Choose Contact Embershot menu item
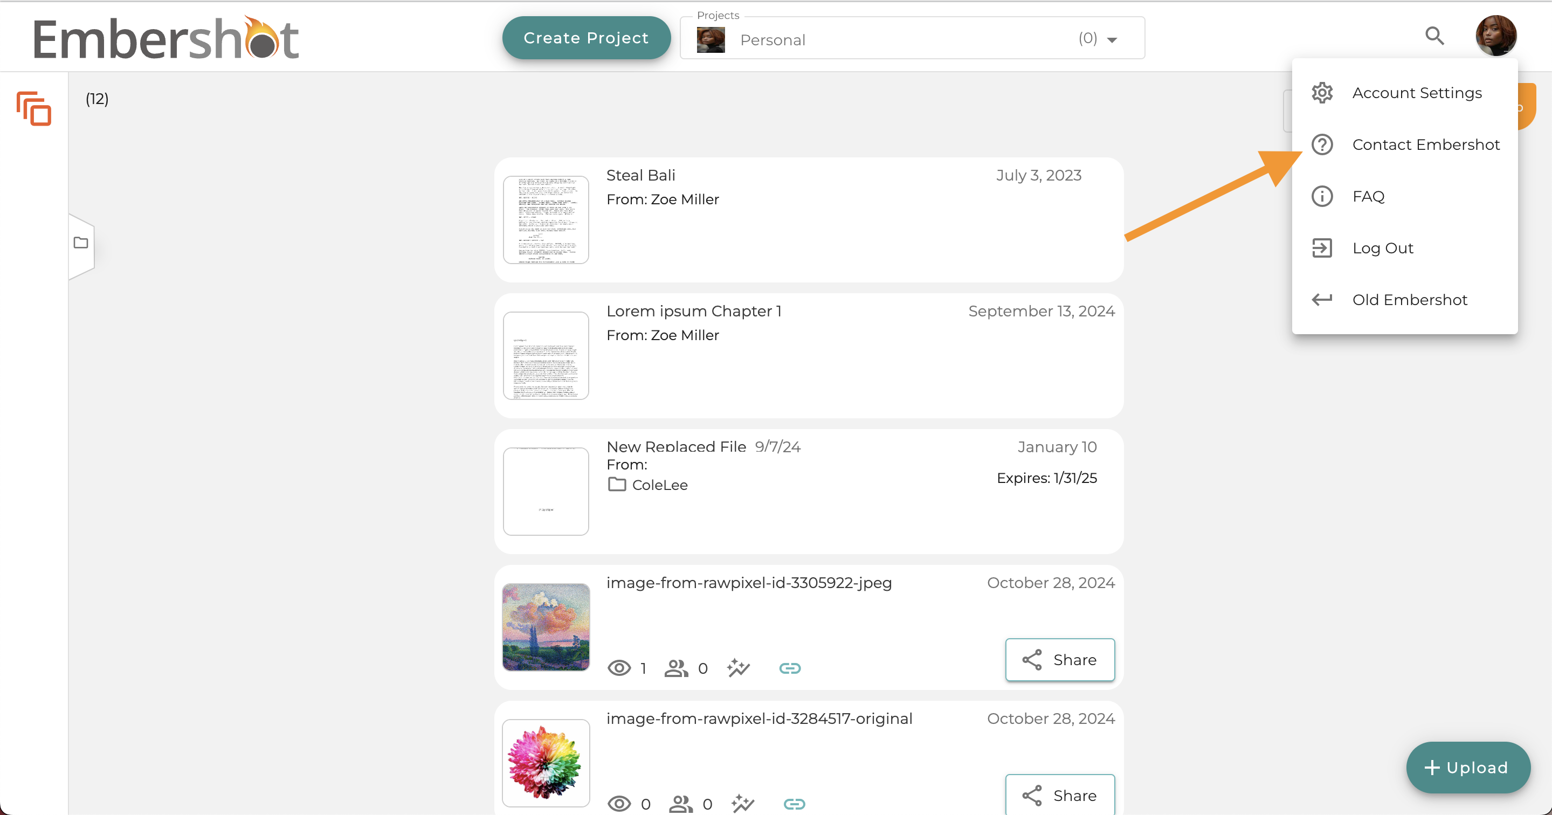This screenshot has width=1552, height=815. [x=1425, y=144]
